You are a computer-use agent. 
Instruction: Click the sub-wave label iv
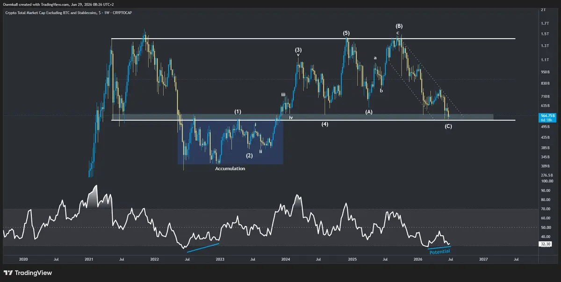click(x=291, y=118)
